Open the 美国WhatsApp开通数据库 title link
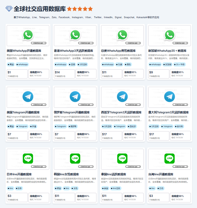Viewport: 197px width, 208px height. (24, 51)
